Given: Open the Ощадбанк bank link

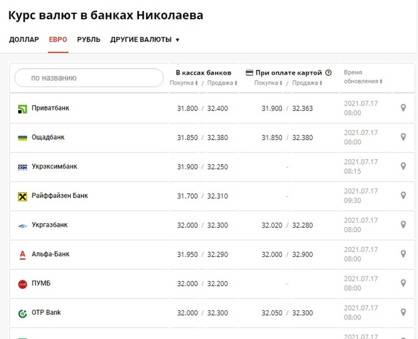Looking at the screenshot, I should tap(48, 137).
